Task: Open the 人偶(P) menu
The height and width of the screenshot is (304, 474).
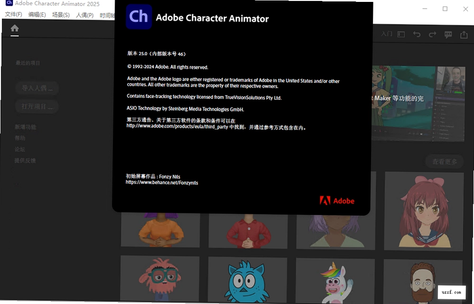Action: point(84,15)
